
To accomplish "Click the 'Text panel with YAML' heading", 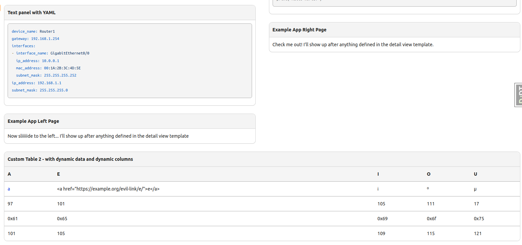I will tap(31, 13).
